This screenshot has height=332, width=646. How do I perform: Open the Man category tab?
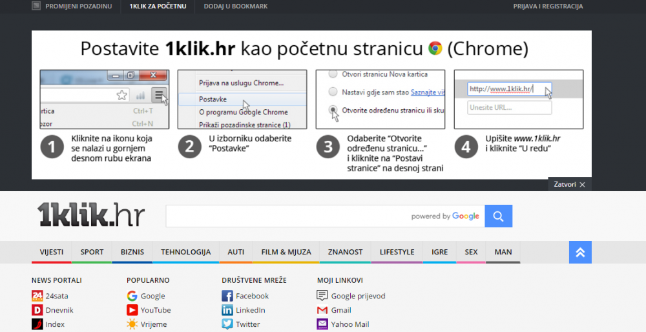(503, 252)
